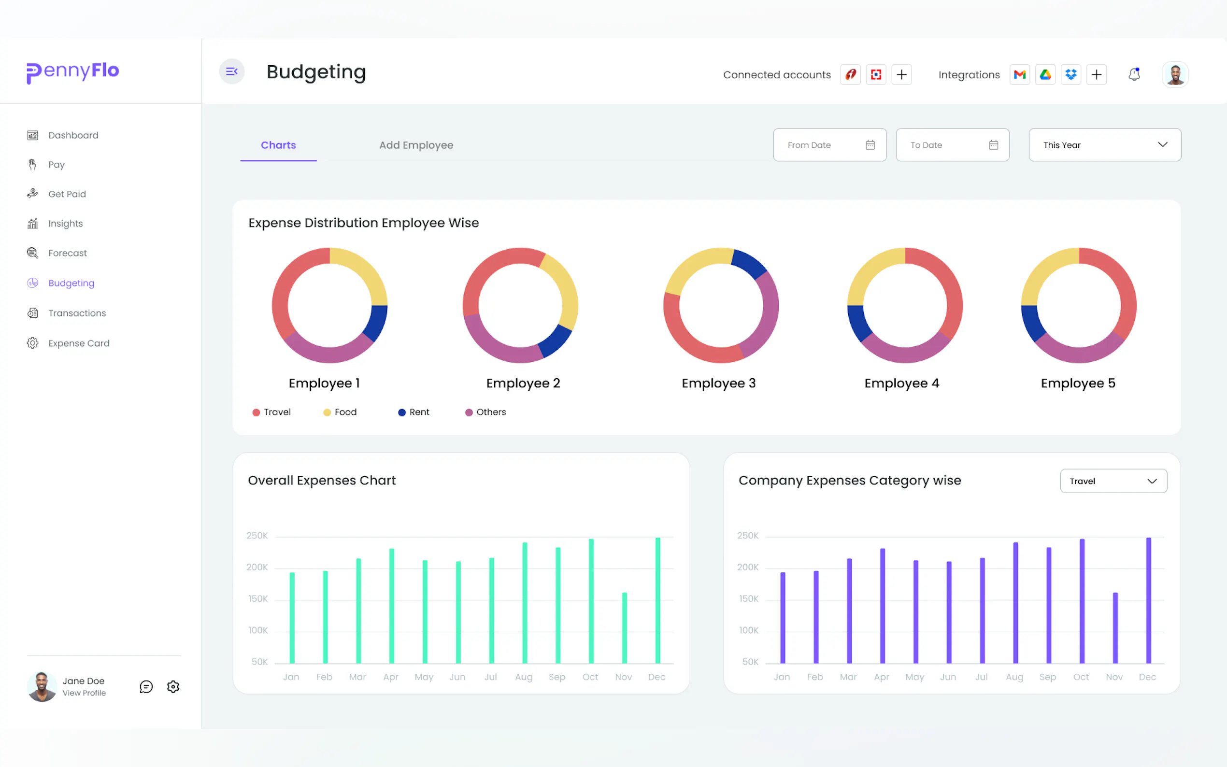
Task: Select the Charts tab
Action: pos(278,145)
